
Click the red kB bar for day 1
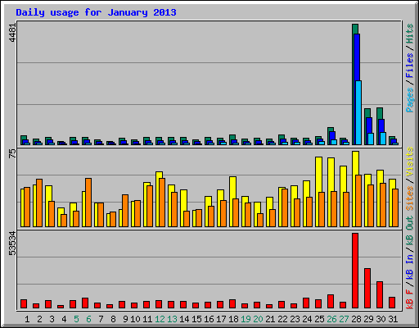coord(24,303)
